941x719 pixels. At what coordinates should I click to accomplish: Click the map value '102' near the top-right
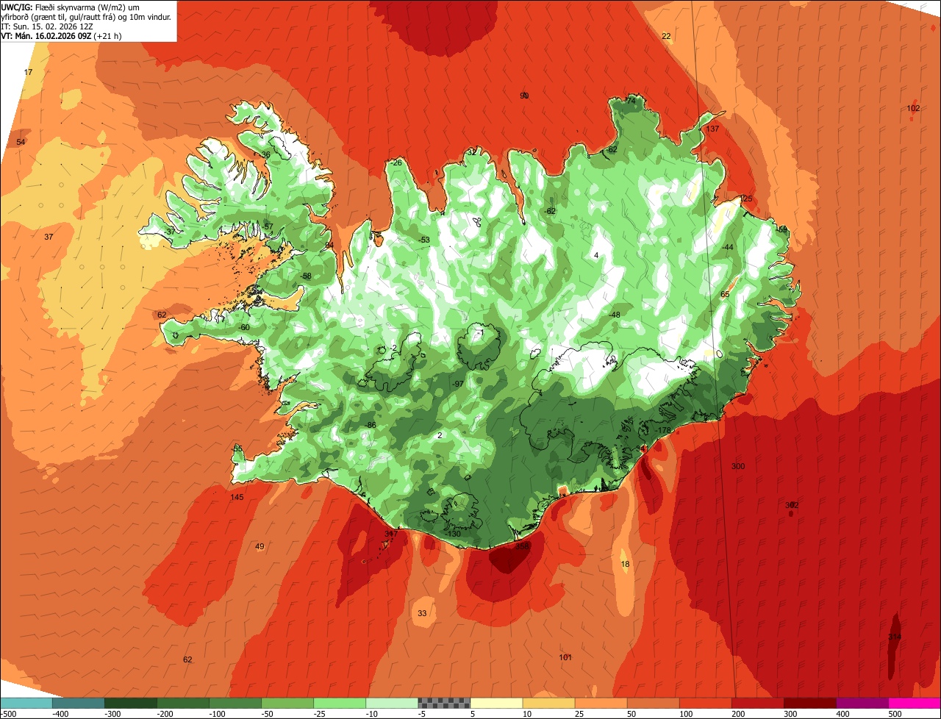click(x=913, y=108)
